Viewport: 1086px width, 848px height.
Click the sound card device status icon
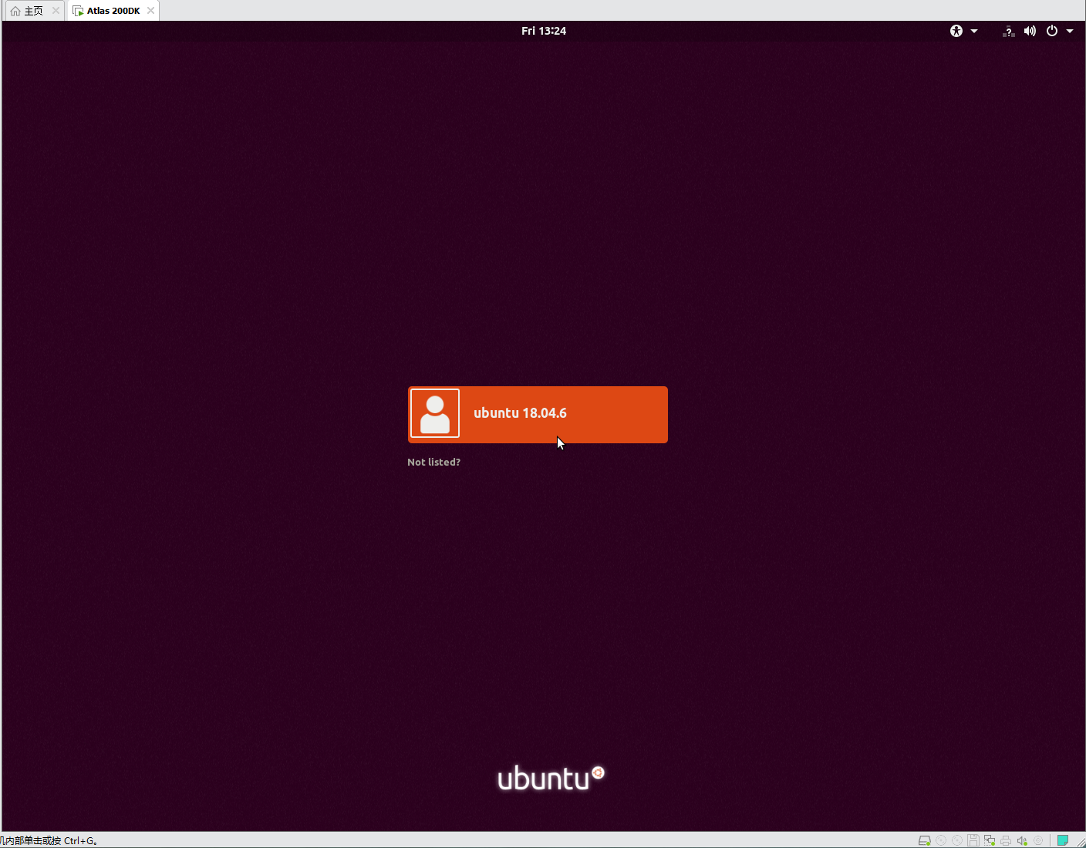click(1022, 840)
